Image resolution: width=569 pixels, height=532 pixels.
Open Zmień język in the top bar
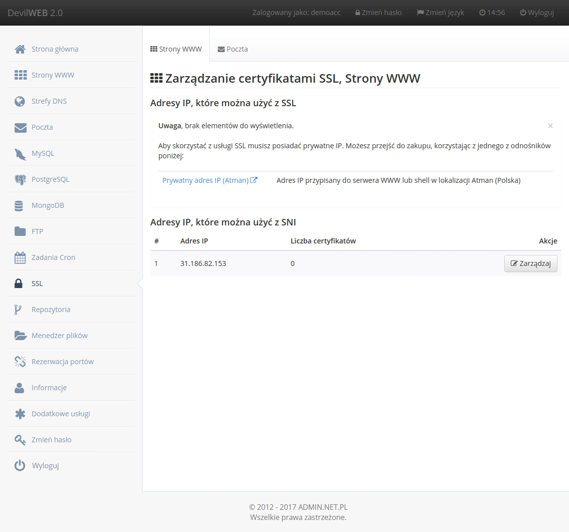440,13
